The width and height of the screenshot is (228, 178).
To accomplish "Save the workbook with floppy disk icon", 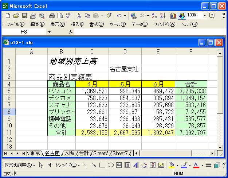I will (x=24, y=15).
